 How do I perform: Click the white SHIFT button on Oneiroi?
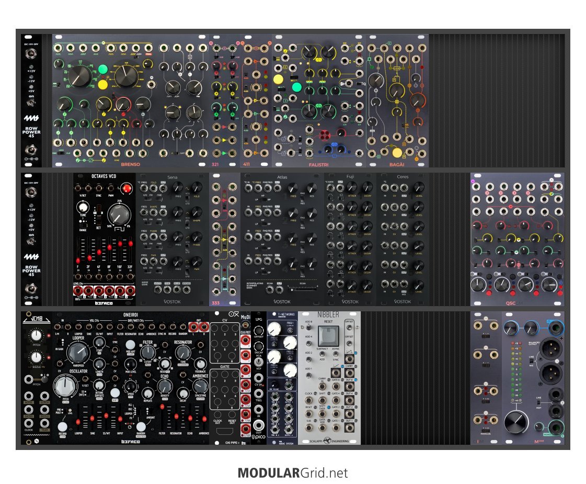click(x=115, y=393)
